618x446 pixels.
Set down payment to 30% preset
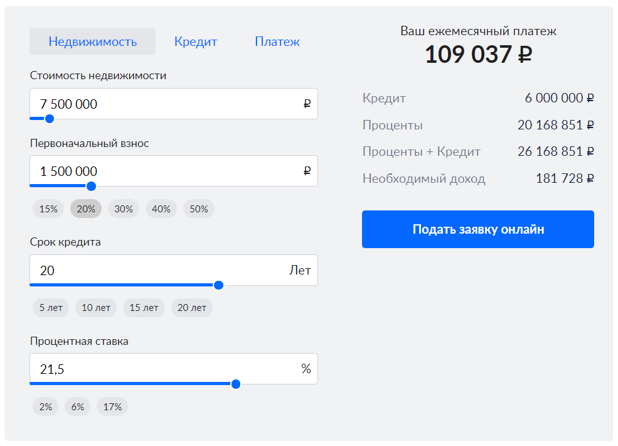coord(124,209)
